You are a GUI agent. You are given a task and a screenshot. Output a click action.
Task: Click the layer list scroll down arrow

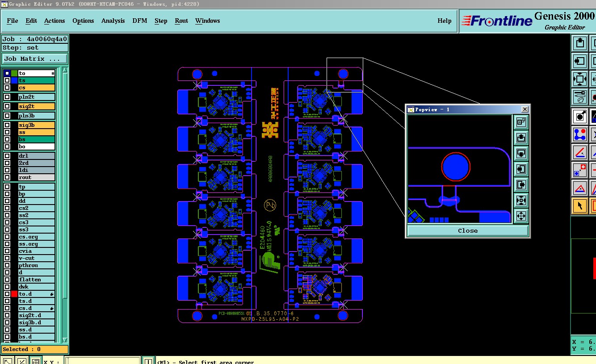pos(65,340)
